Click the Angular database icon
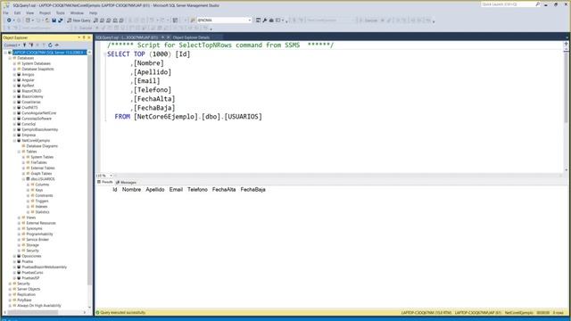Viewport: 571px width, 321px height. 19,80
